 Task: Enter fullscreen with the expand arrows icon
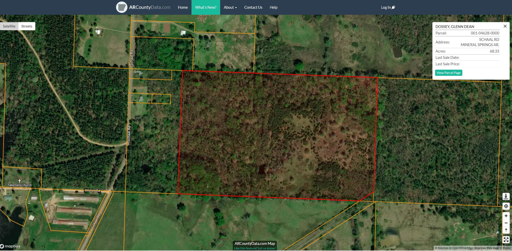[506, 239]
